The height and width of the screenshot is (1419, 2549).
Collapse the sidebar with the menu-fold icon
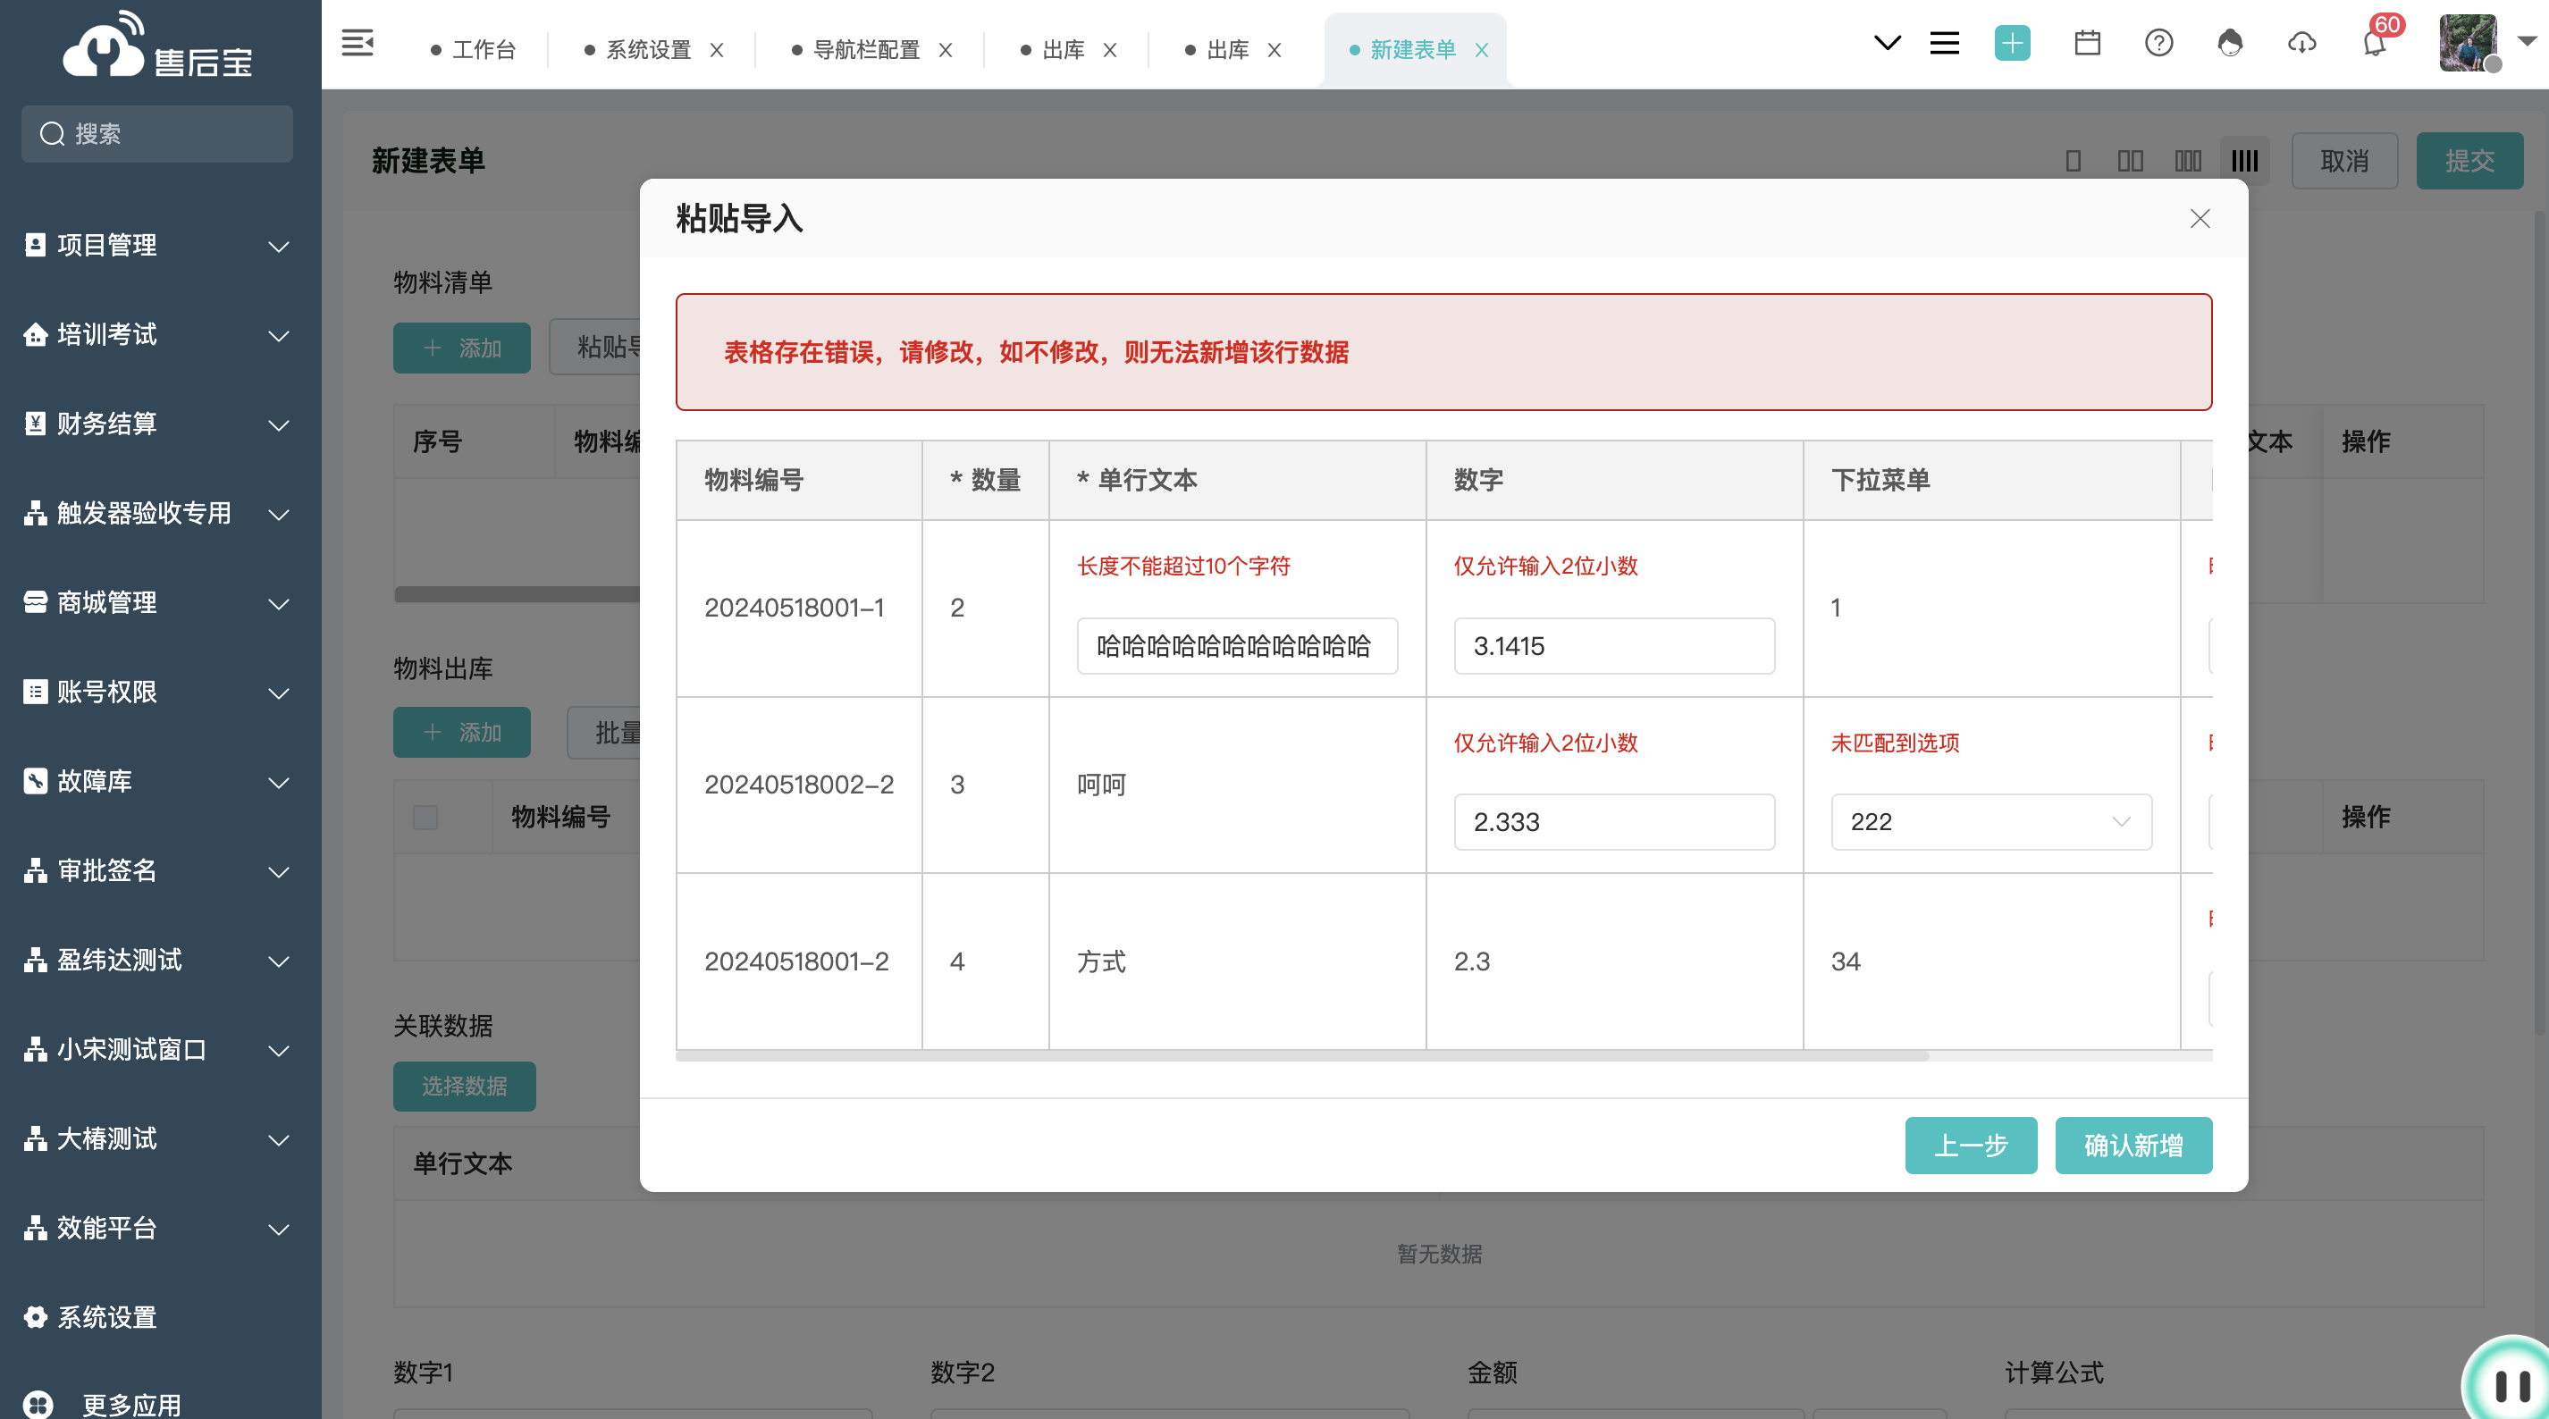coord(358,44)
